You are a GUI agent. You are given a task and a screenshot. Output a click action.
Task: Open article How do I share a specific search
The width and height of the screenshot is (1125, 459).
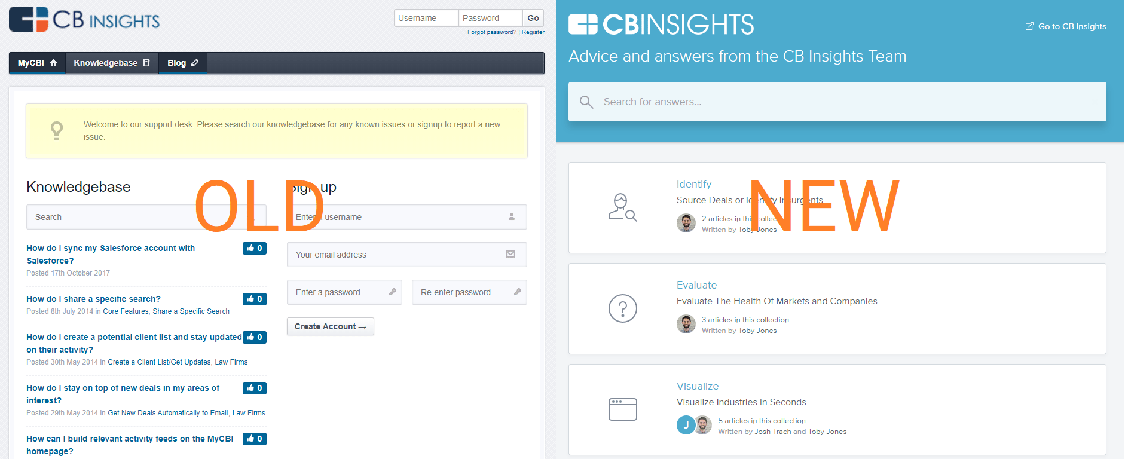click(94, 299)
